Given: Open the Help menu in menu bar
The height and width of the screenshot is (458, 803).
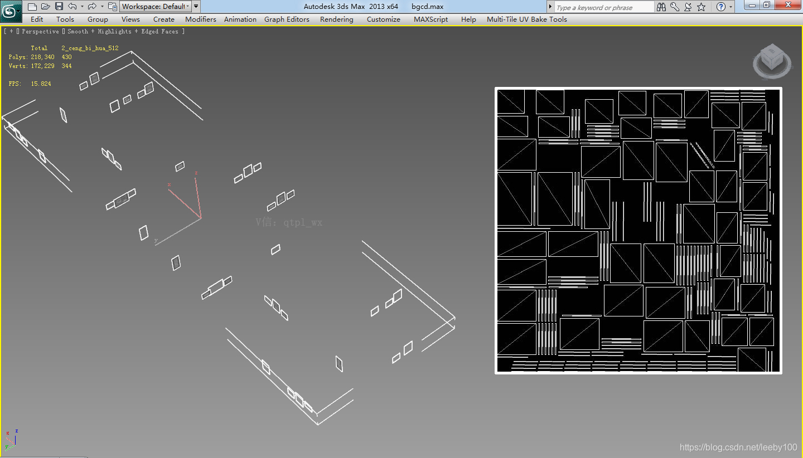Looking at the screenshot, I should 468,19.
